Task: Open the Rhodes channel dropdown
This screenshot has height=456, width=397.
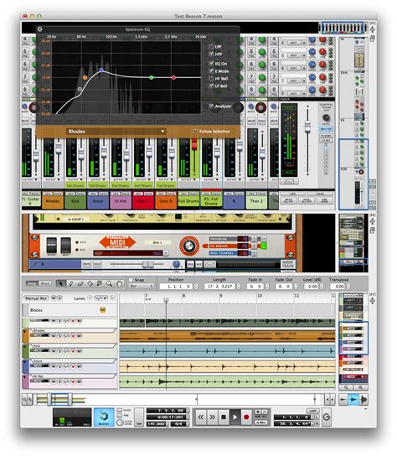Action: tap(116, 132)
